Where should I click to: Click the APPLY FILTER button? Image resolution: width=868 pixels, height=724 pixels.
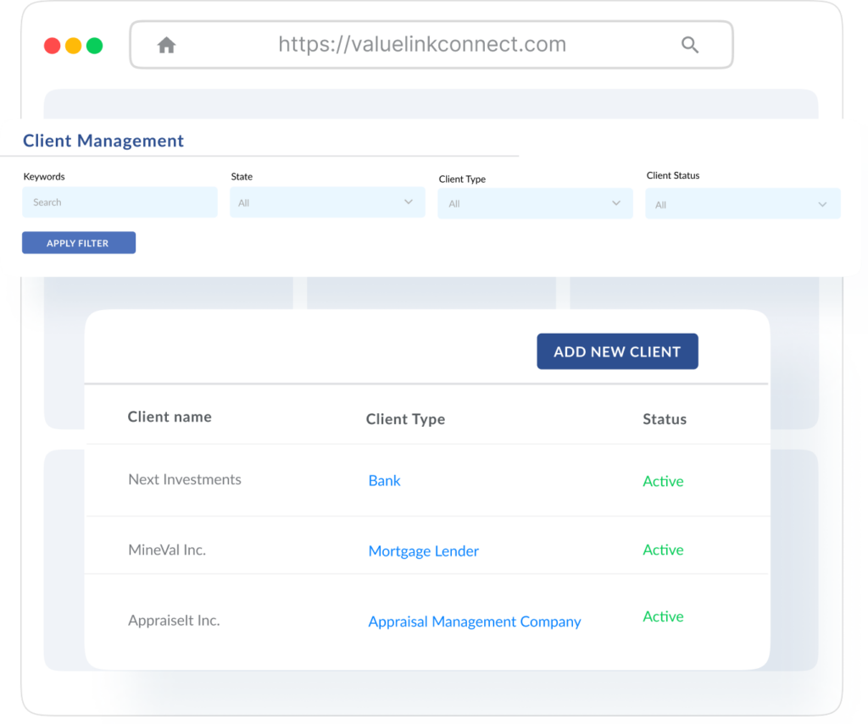(x=78, y=242)
